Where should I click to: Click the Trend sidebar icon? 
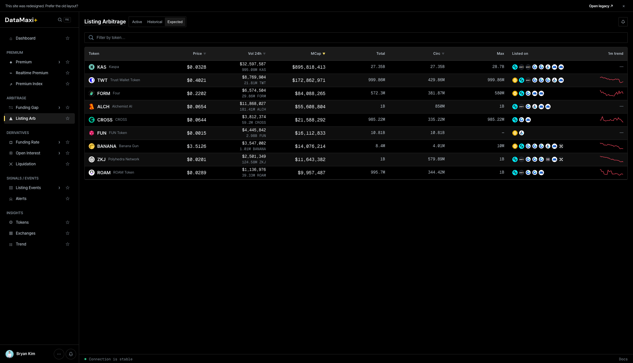tap(11, 244)
